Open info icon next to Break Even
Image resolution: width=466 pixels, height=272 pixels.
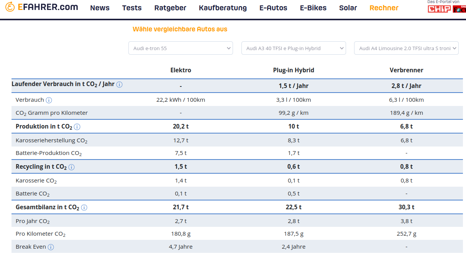[x=51, y=247]
